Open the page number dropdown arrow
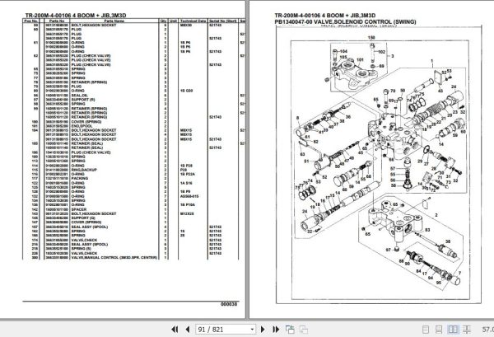This screenshot has width=494, height=337. tap(252, 330)
